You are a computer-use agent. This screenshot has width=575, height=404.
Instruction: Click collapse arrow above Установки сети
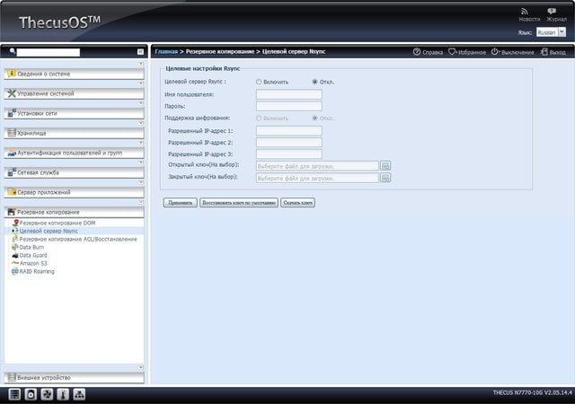pos(141,103)
